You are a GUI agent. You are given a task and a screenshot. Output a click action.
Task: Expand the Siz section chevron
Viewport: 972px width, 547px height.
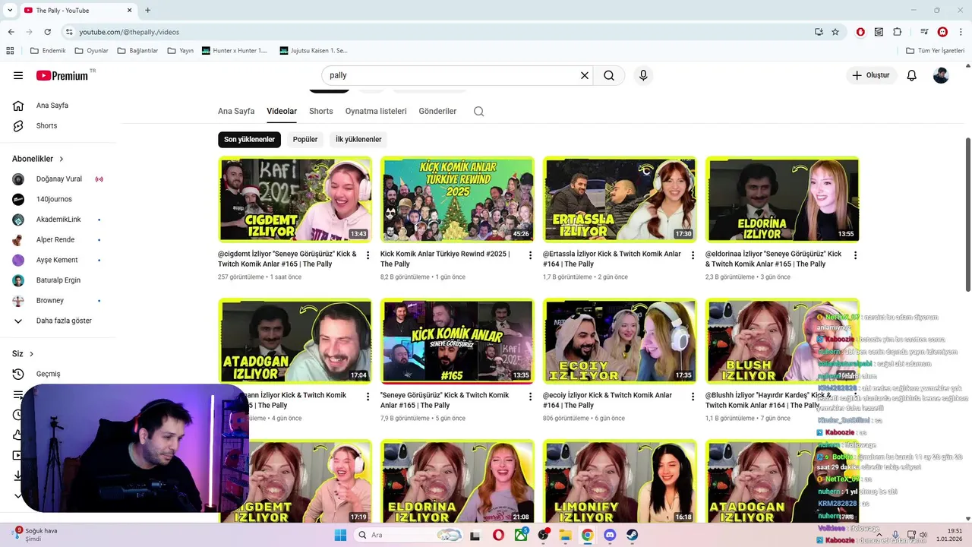click(x=31, y=354)
